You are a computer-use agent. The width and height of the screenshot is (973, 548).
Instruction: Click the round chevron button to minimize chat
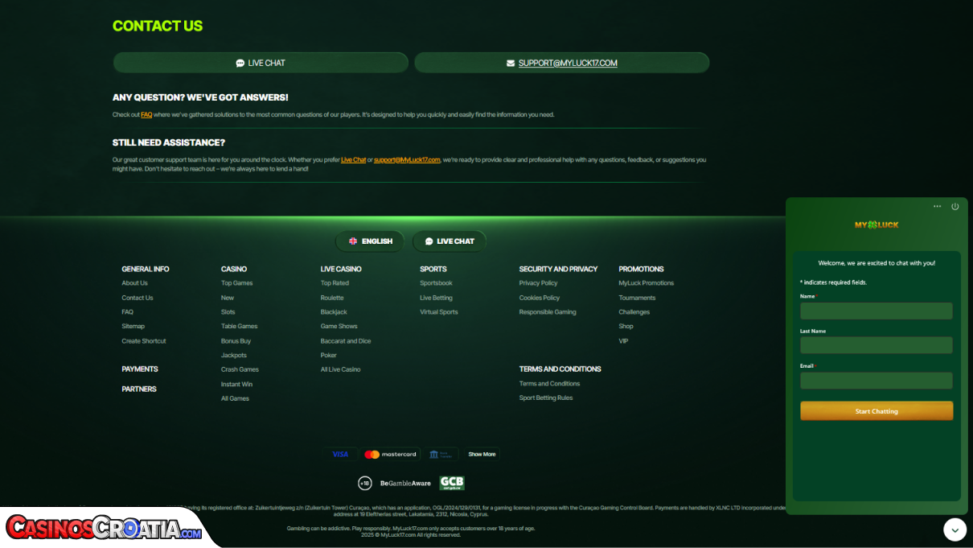[x=955, y=529]
